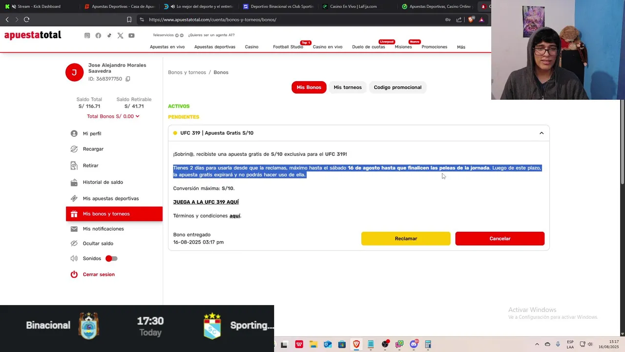Click the browser back arrow

tap(7, 20)
